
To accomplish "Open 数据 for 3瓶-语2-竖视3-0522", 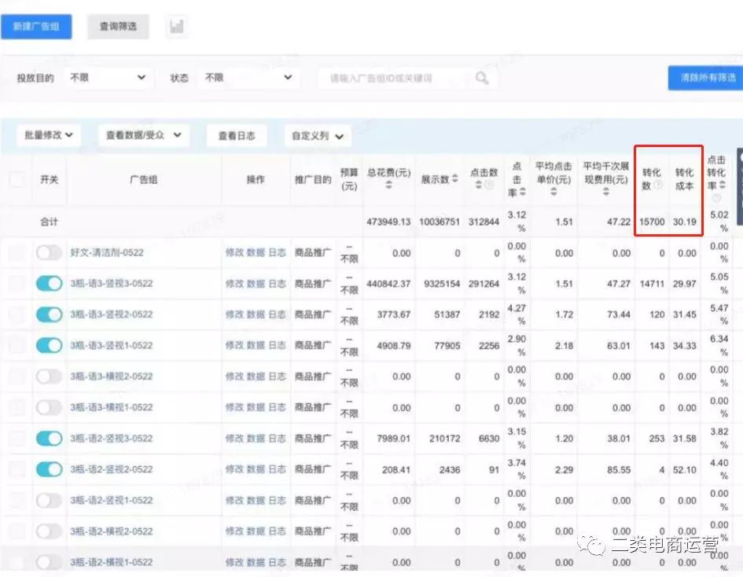I will click(256, 439).
